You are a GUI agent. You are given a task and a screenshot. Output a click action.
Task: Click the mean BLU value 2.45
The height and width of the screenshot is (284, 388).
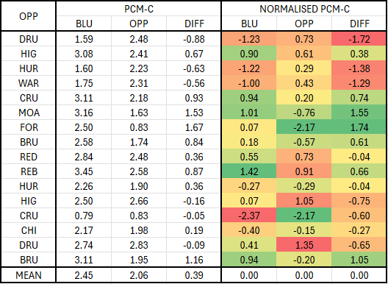pyautogui.click(x=84, y=275)
